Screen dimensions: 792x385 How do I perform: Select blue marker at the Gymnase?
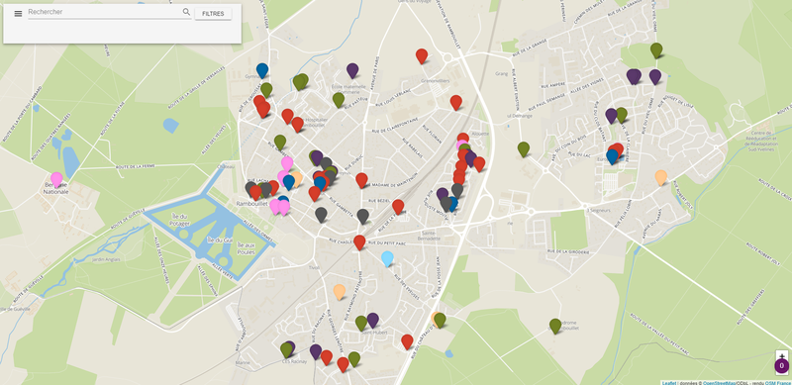coord(262,70)
